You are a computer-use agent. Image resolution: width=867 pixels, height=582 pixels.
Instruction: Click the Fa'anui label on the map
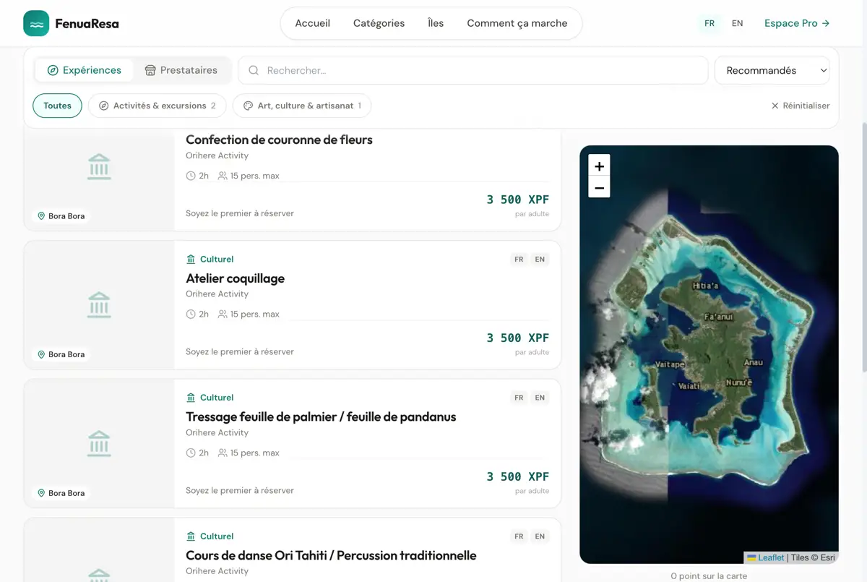tap(719, 317)
